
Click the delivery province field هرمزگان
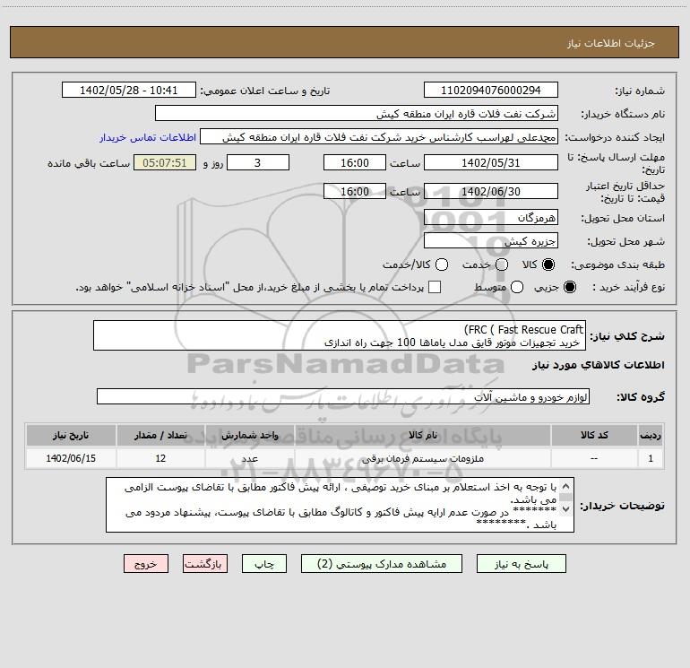pyautogui.click(x=491, y=217)
